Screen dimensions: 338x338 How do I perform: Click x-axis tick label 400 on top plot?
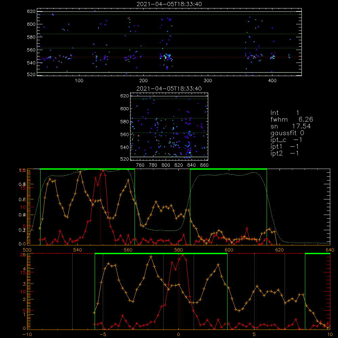pyautogui.click(x=272, y=81)
